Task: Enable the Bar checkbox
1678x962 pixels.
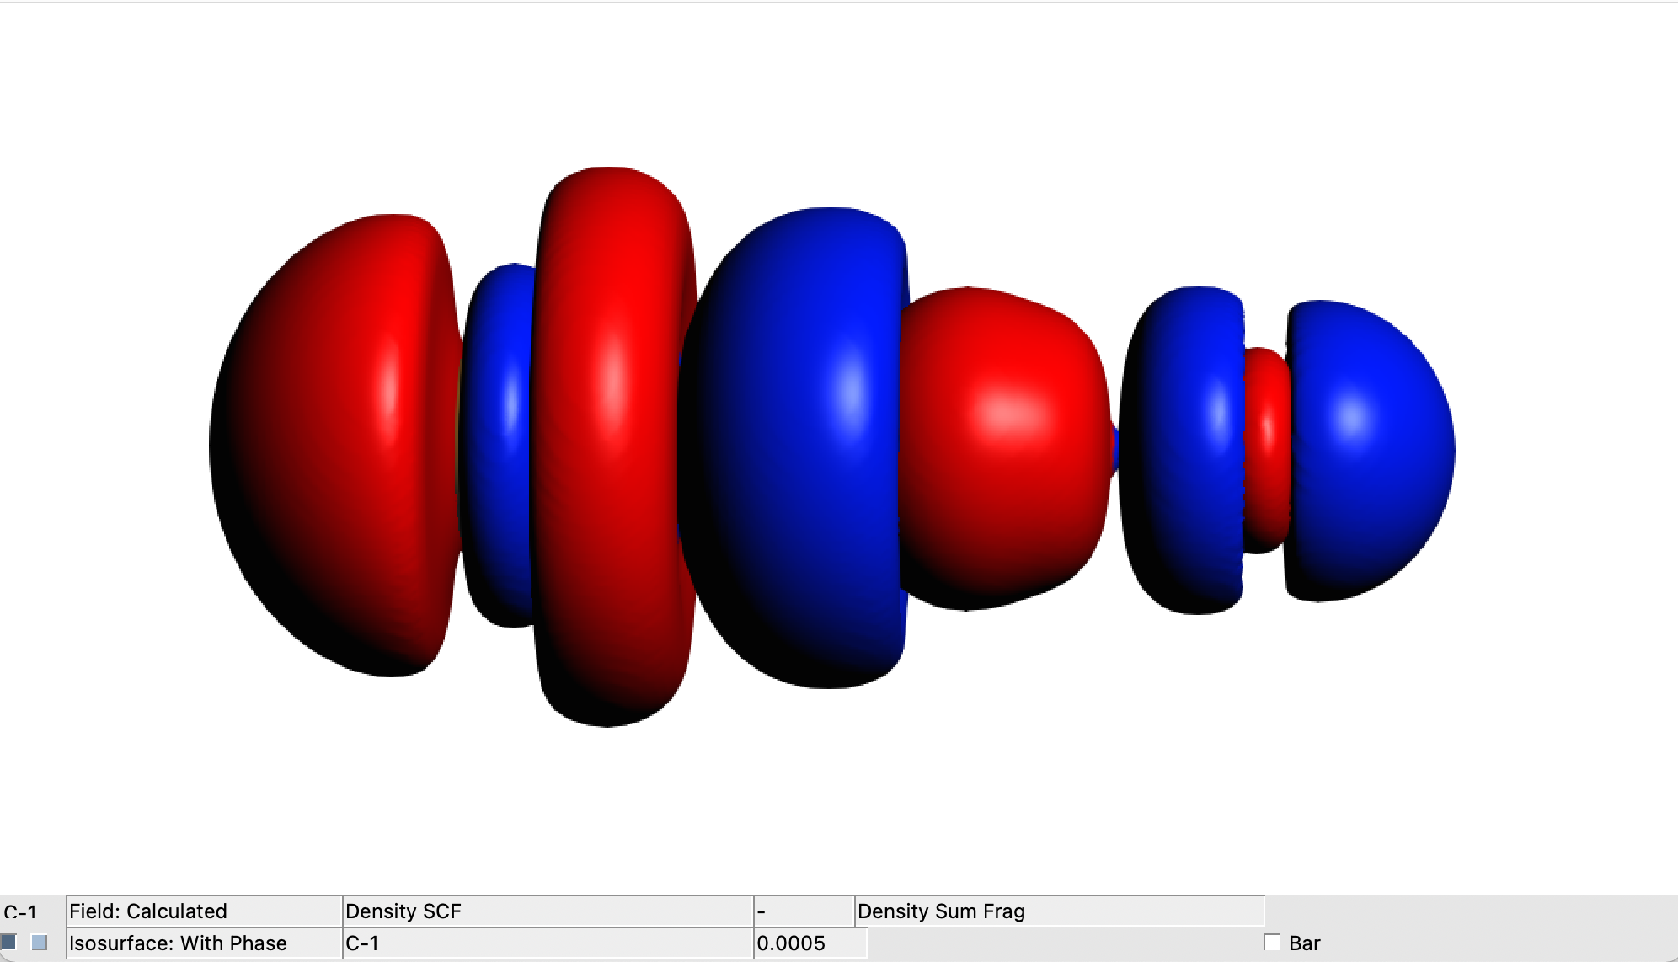Action: click(1272, 943)
